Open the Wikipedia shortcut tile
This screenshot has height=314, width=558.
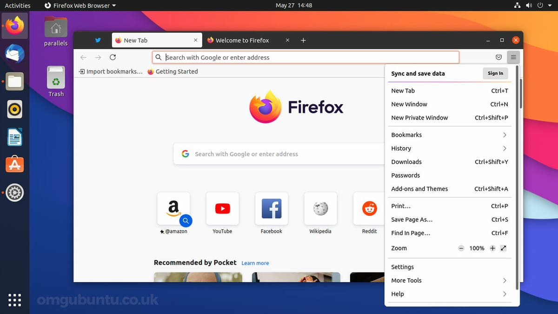point(320,208)
